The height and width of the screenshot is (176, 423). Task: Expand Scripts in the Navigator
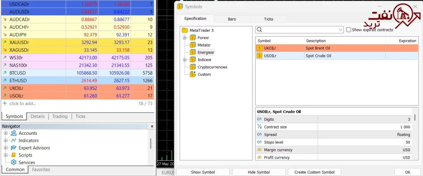click(6, 155)
